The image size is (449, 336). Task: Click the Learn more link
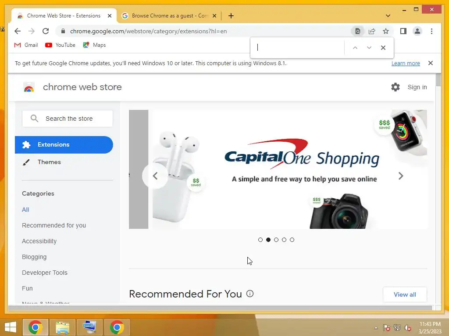pos(406,63)
